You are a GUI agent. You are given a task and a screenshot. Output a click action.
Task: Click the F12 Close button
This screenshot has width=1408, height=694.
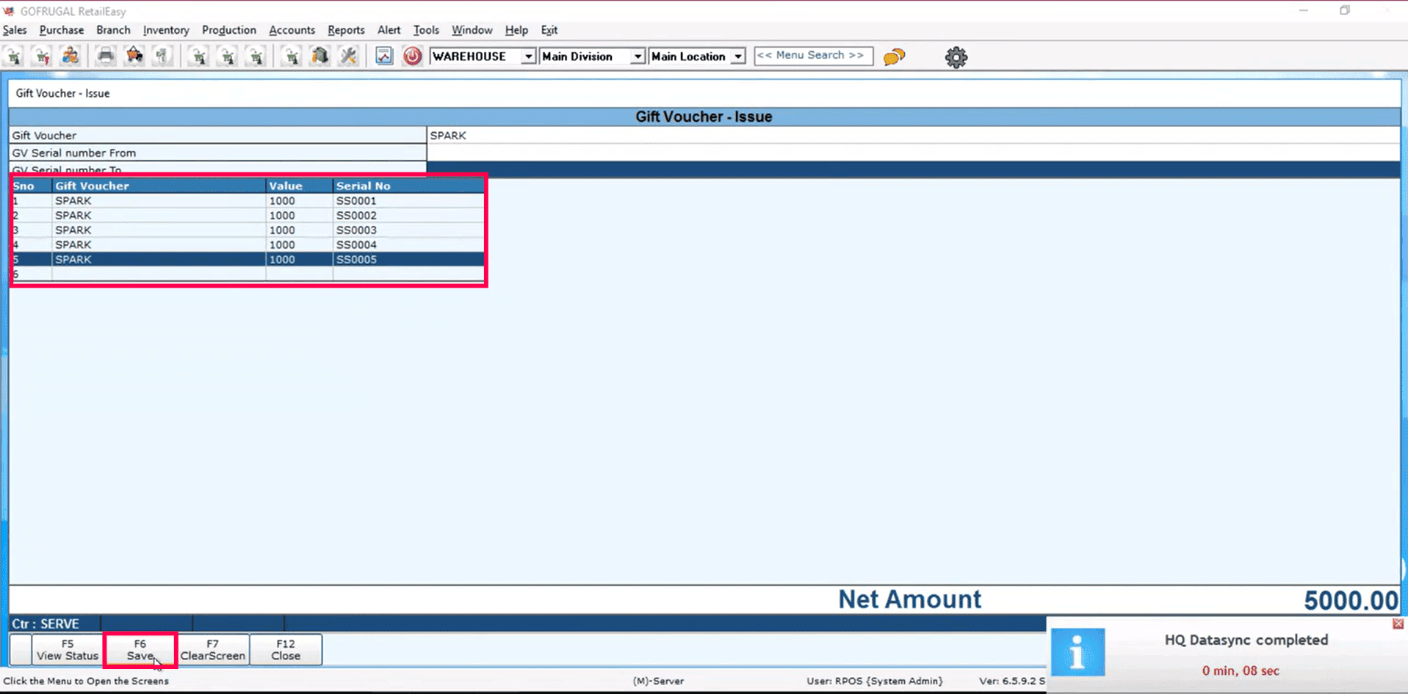[x=286, y=650]
